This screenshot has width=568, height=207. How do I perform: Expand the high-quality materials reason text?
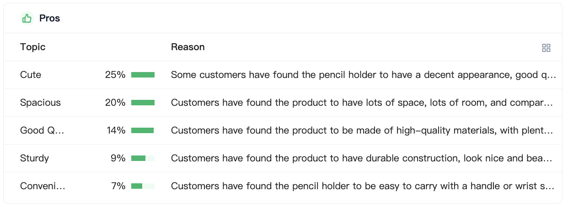362,130
